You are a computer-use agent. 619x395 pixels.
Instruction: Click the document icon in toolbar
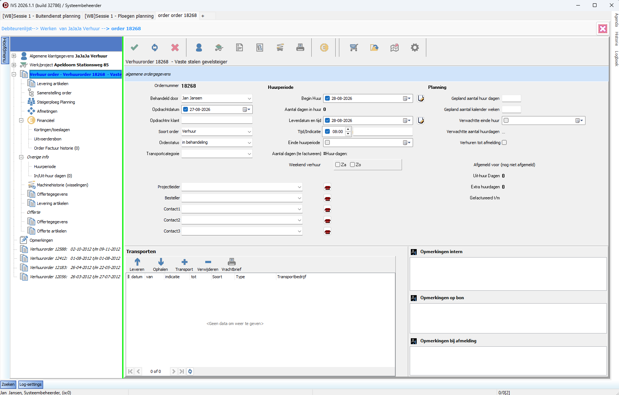click(x=239, y=48)
